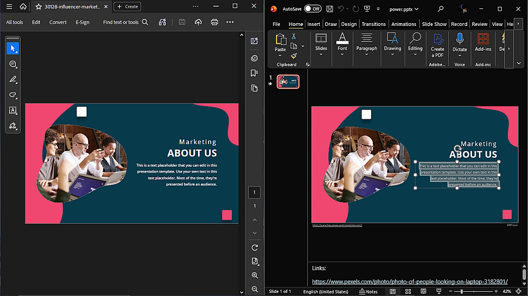The height and width of the screenshot is (296, 528).
Task: Open the Font group dropdown
Action: 343,55
